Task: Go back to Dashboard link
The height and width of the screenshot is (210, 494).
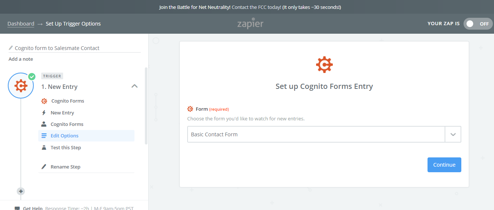Action: 21,24
